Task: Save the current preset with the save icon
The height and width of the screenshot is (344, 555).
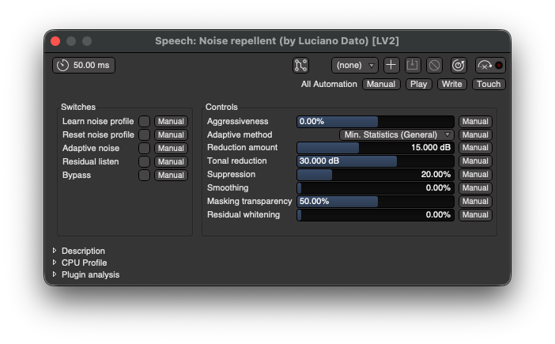Action: (x=413, y=66)
